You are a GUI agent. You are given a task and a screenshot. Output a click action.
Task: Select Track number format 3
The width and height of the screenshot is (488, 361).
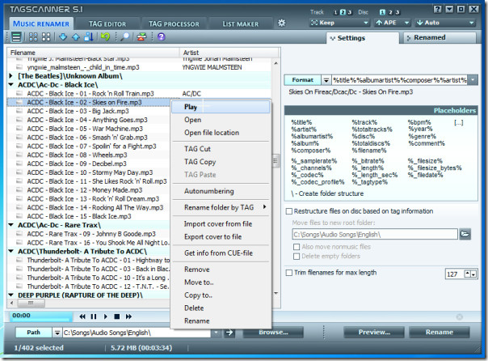pyautogui.click(x=350, y=12)
